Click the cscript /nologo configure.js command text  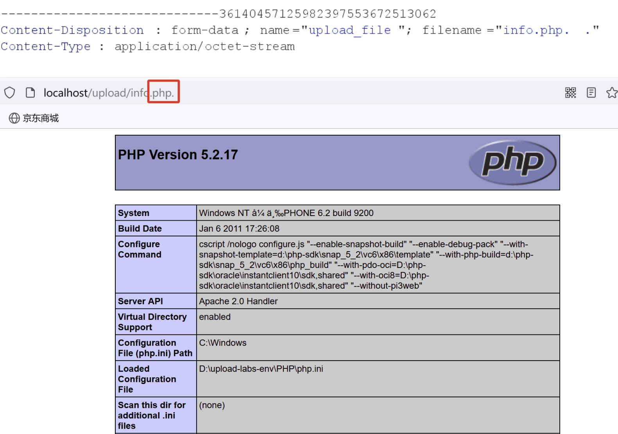point(366,265)
